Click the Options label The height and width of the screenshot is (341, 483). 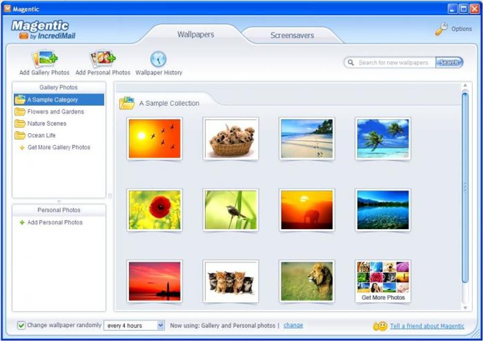[461, 29]
